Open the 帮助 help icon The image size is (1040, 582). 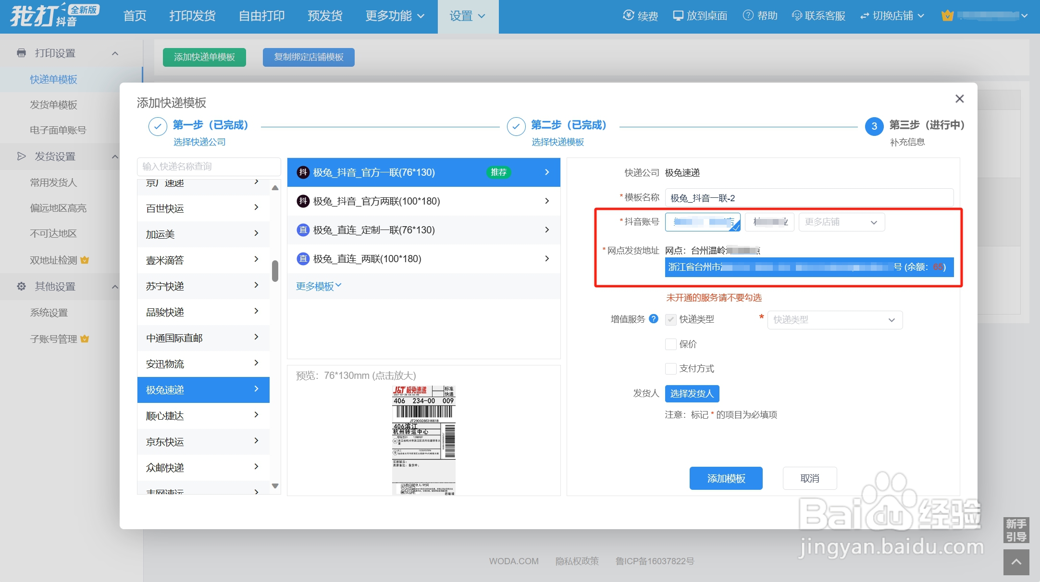point(748,15)
